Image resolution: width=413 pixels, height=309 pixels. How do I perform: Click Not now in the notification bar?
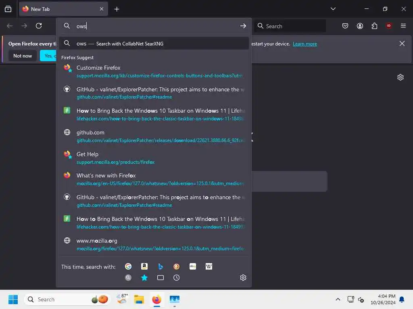pos(23,56)
